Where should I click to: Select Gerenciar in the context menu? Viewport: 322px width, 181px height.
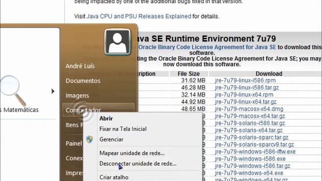[x=111, y=139]
